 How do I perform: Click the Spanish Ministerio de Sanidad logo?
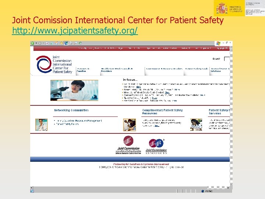coord(229,8)
